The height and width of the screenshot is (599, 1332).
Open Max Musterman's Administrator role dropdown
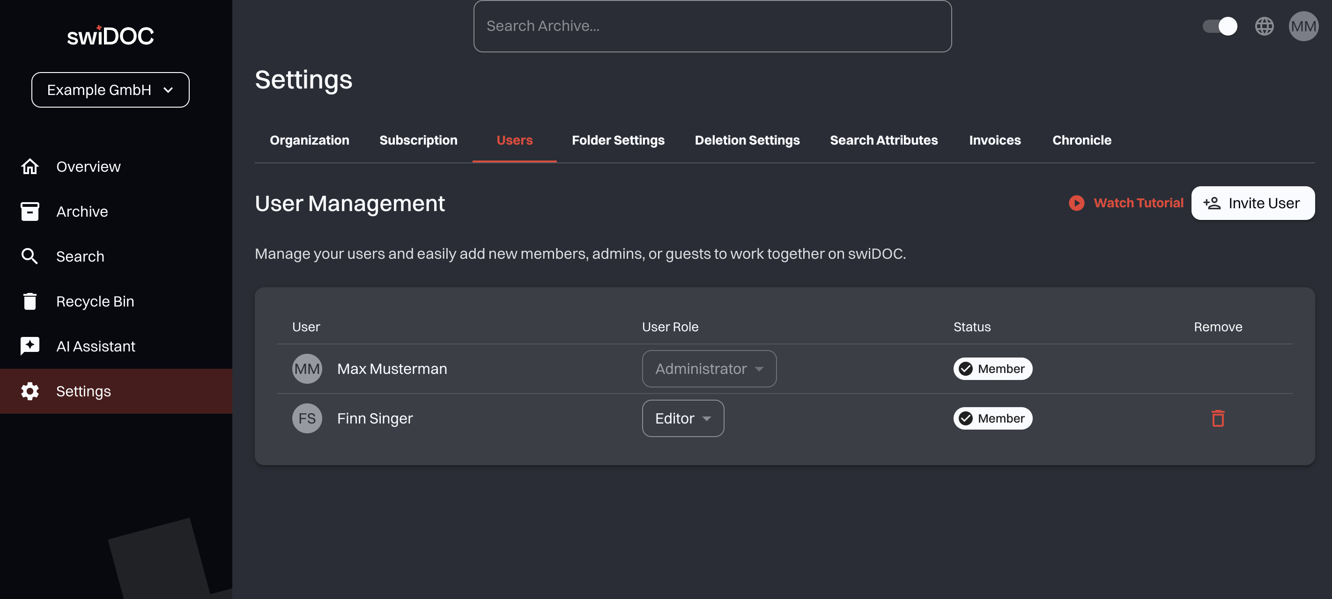point(709,368)
